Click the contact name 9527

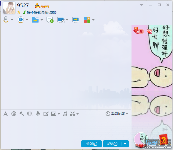coord(23,6)
